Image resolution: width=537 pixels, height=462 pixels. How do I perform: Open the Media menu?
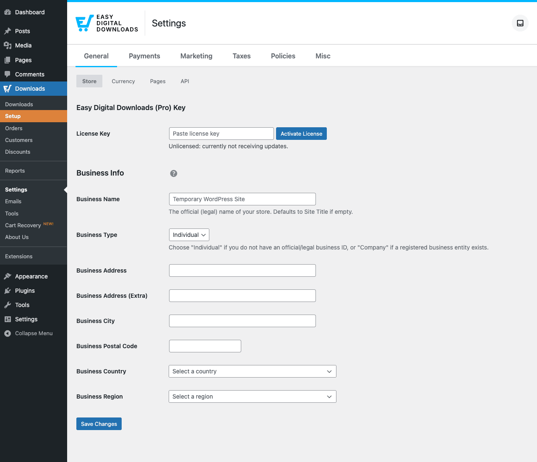coord(34,45)
